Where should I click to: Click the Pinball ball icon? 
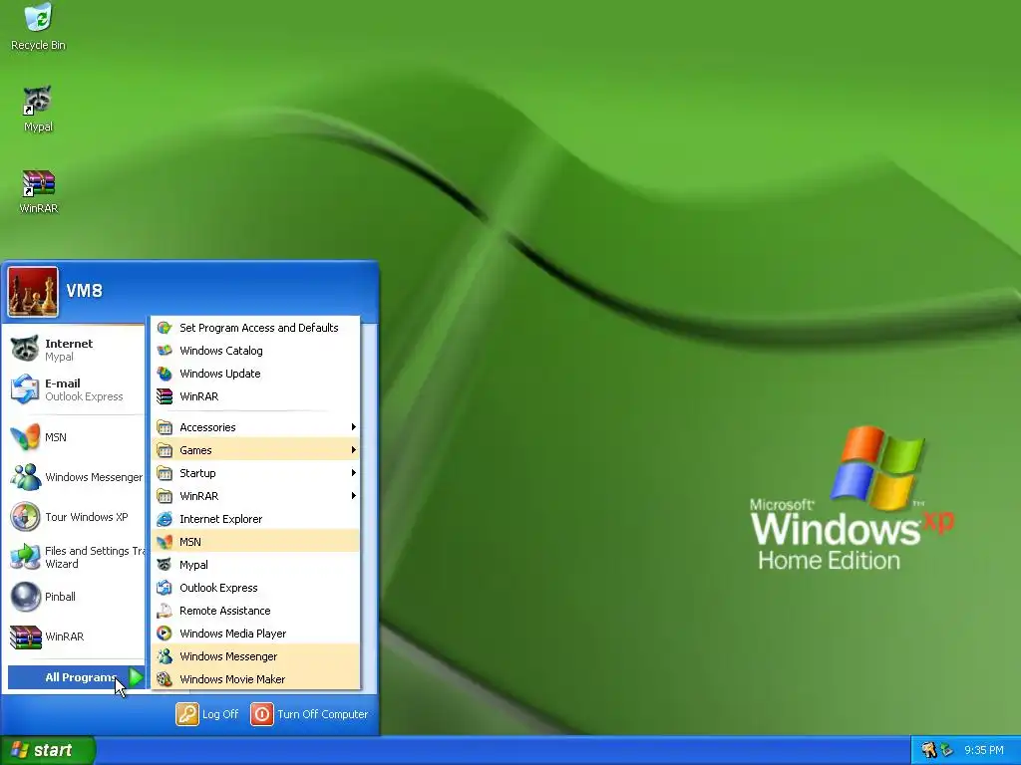25,597
